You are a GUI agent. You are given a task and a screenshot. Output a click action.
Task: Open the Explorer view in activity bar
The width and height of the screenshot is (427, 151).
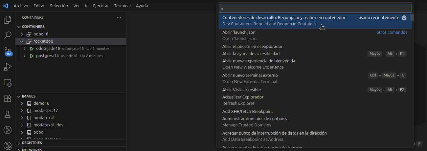click(7, 20)
